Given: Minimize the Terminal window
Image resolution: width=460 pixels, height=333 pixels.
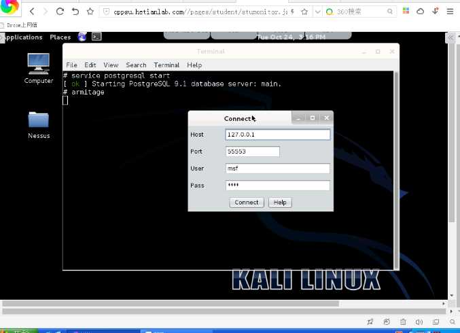Looking at the screenshot, I should pos(364,52).
